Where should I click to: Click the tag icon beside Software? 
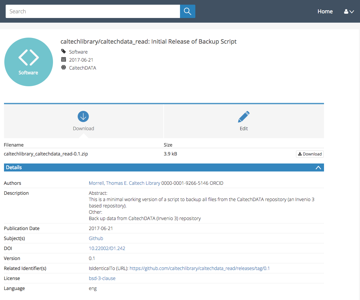coord(64,51)
